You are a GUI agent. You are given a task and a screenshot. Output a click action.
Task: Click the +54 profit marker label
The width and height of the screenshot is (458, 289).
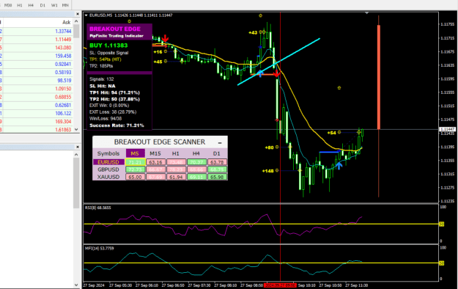[x=331, y=133]
